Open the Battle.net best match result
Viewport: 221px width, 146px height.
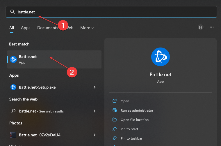[54, 59]
